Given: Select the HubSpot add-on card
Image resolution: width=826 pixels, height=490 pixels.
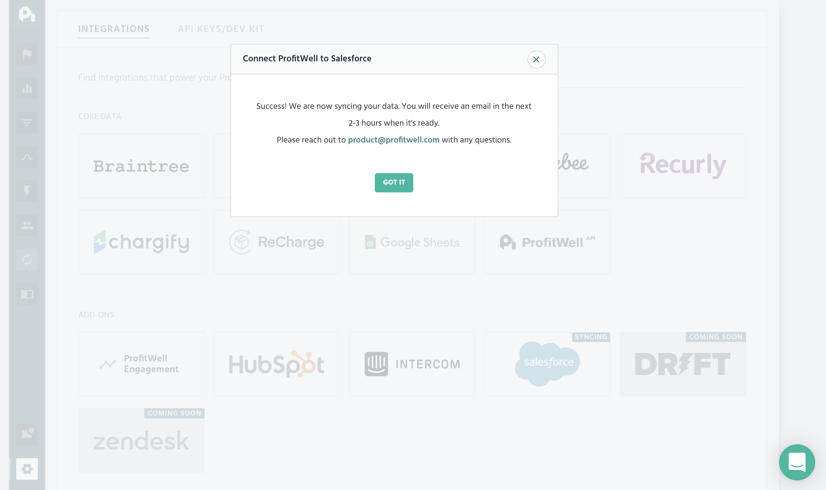Looking at the screenshot, I should [x=276, y=364].
